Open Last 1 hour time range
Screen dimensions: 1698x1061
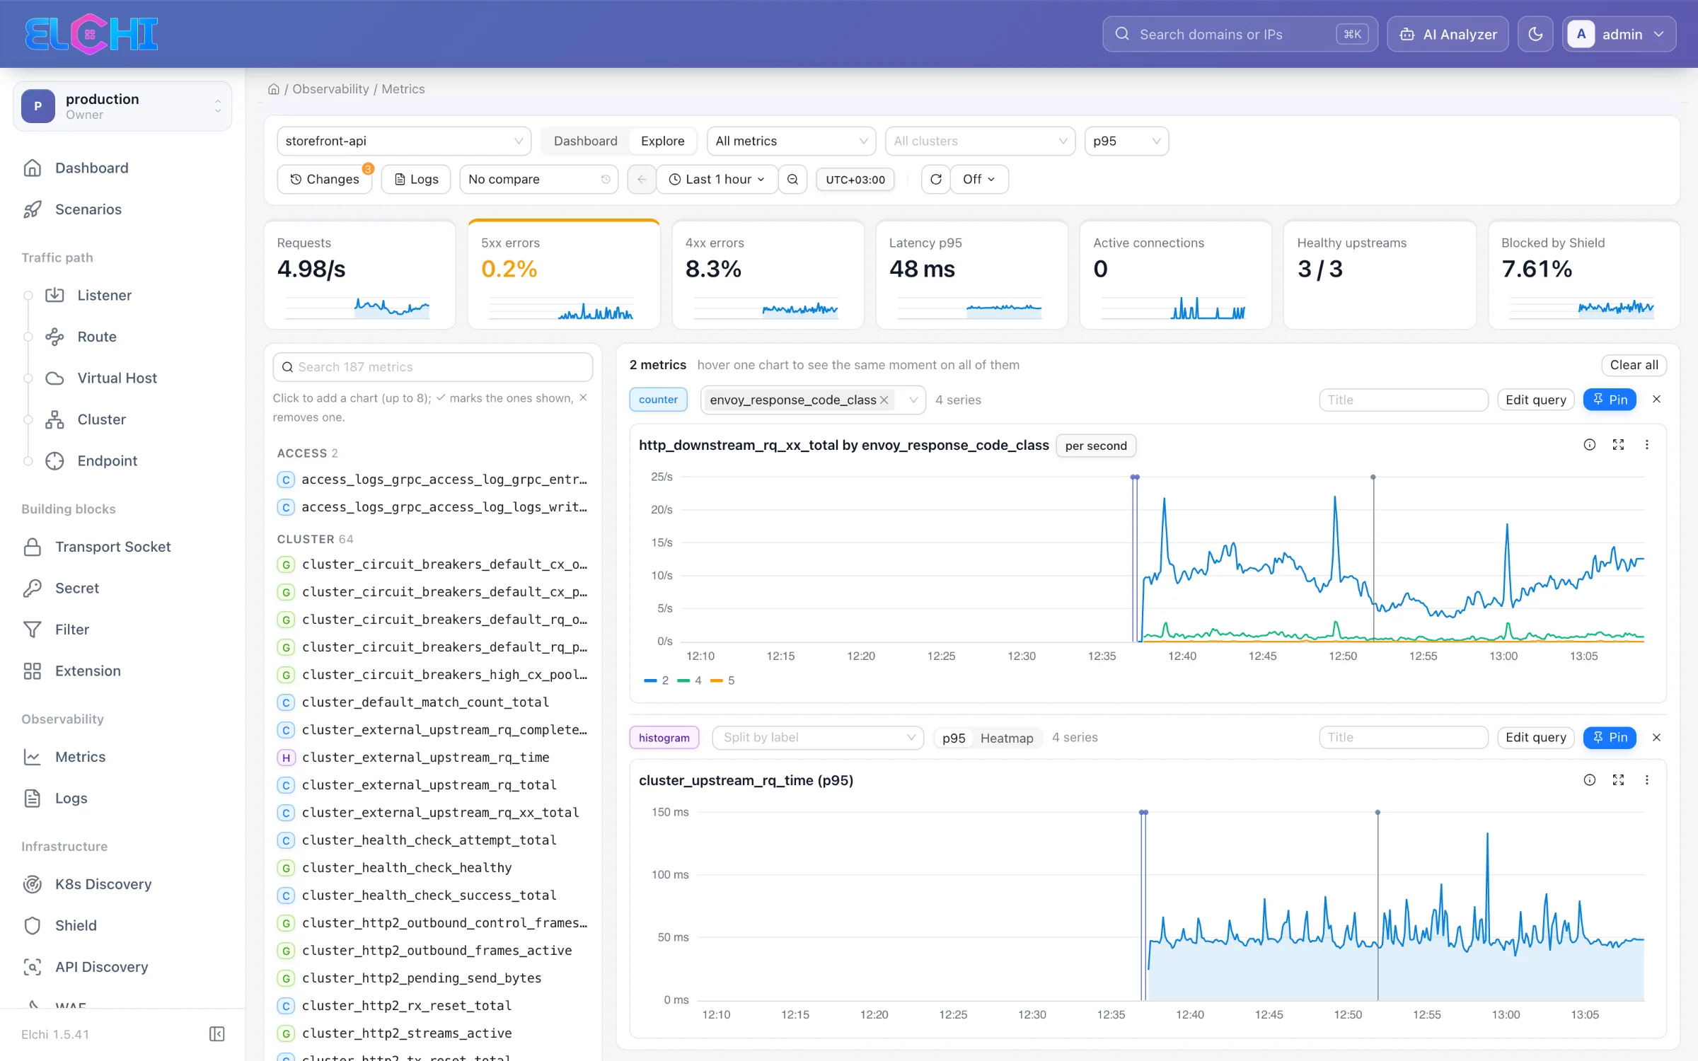tap(717, 179)
